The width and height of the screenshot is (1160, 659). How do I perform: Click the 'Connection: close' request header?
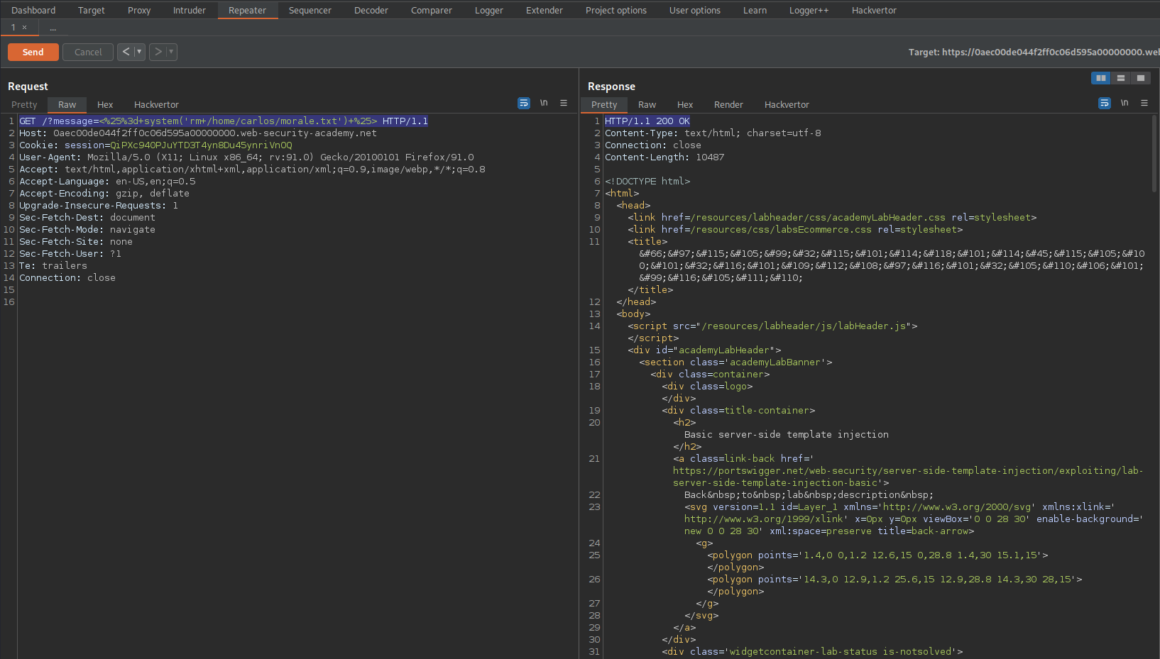click(x=67, y=277)
